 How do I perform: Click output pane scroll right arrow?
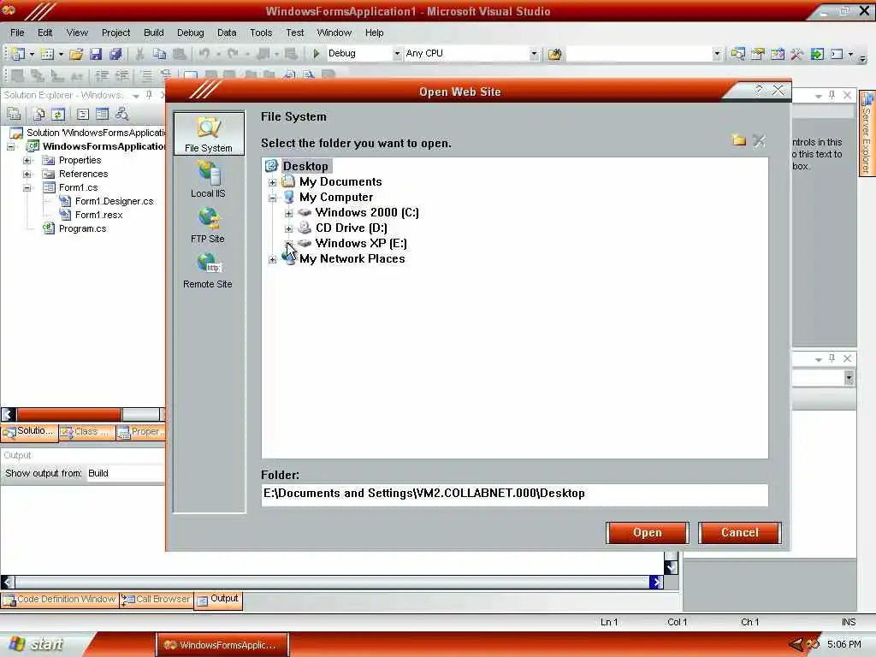click(656, 583)
